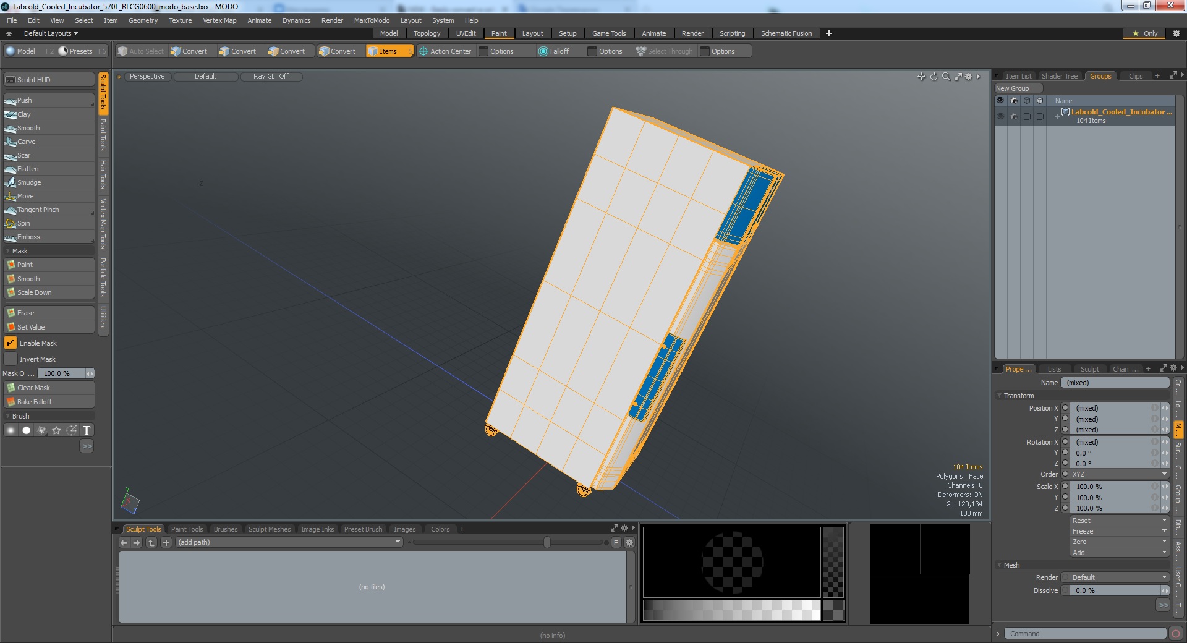1187x643 pixels.
Task: Select the Flatten sculpt tool
Action: 49,169
